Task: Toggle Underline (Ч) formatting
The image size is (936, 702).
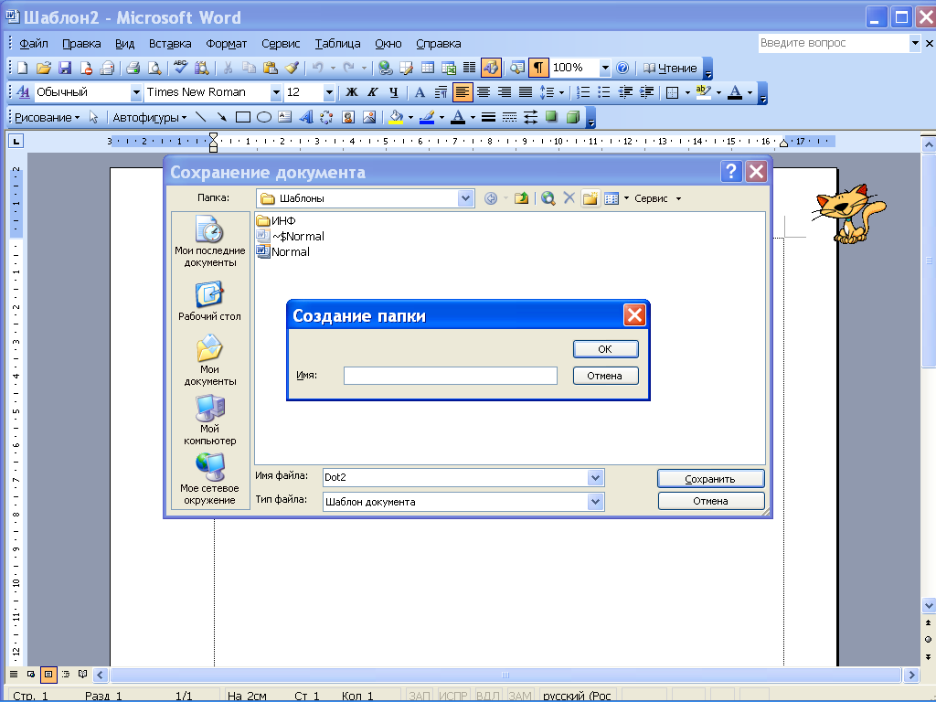Action: 393,92
